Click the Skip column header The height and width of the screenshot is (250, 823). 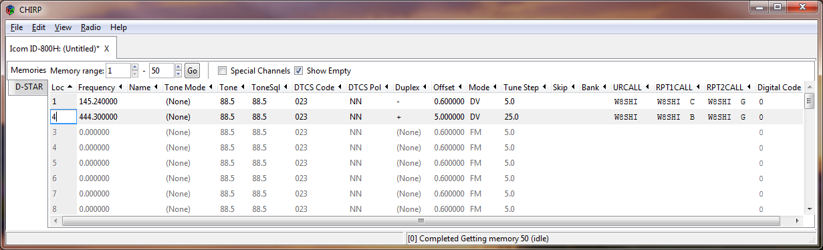pos(565,88)
